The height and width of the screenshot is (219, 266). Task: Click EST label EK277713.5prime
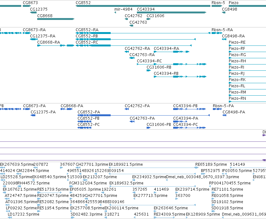pyautogui.click(x=150, y=196)
